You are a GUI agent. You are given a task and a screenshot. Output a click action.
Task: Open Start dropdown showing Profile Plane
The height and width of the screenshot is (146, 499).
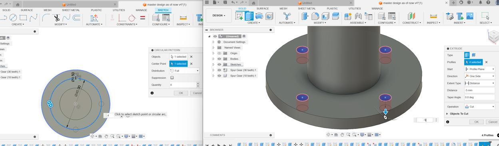(479, 69)
